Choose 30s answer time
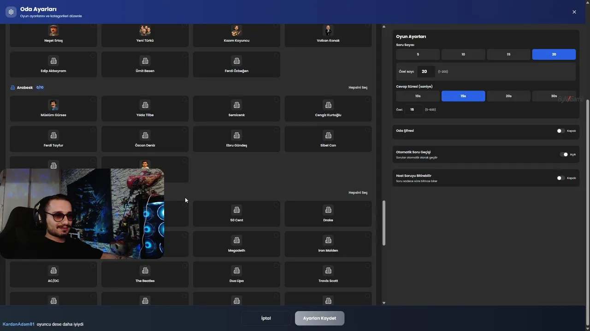Viewport: 590px width, 331px height. (554, 96)
